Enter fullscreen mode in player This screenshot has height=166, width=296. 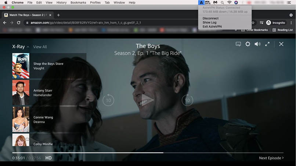click(267, 44)
